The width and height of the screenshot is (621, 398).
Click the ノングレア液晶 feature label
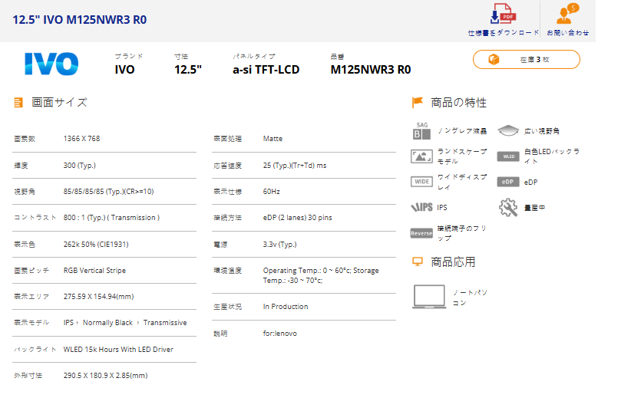(x=462, y=131)
